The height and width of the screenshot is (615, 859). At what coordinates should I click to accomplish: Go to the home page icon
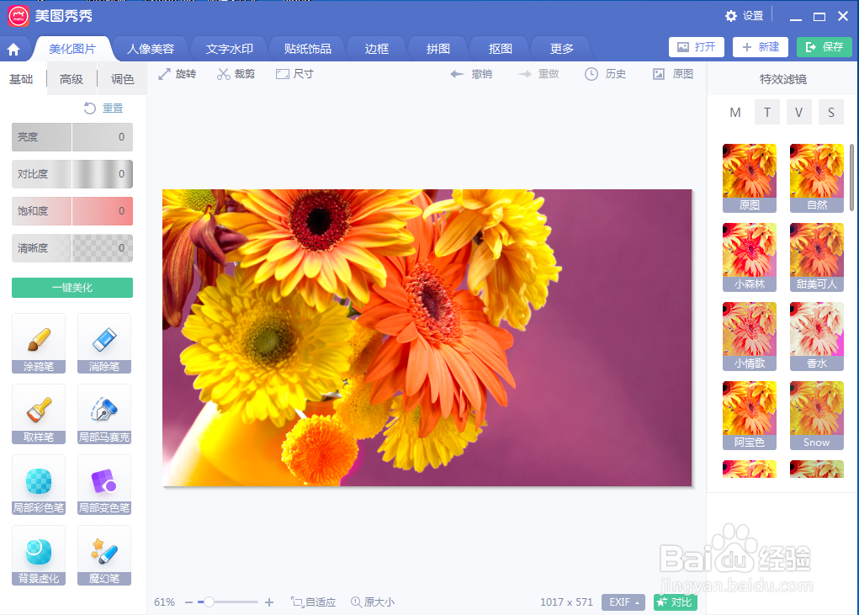13,50
